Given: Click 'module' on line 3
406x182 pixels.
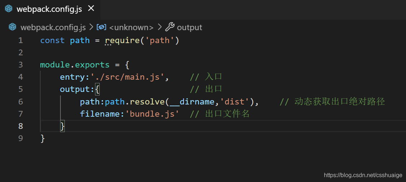Looking at the screenshot, I should coord(55,65).
